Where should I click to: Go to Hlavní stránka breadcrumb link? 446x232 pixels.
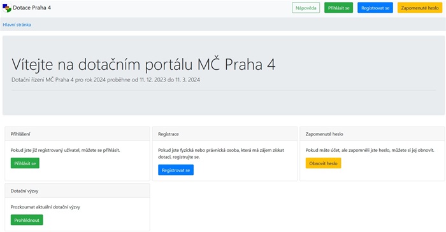tap(17, 25)
